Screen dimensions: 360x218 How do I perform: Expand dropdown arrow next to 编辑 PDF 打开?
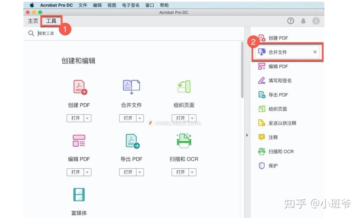click(87, 172)
